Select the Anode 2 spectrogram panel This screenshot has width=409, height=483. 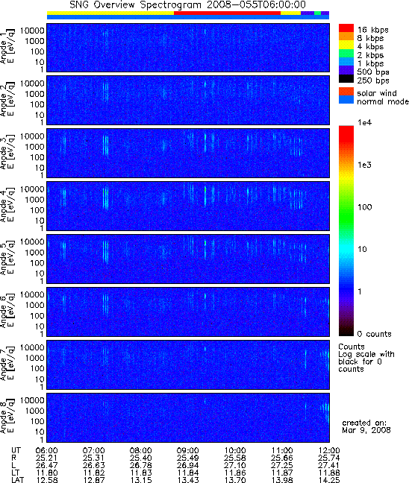[188, 101]
